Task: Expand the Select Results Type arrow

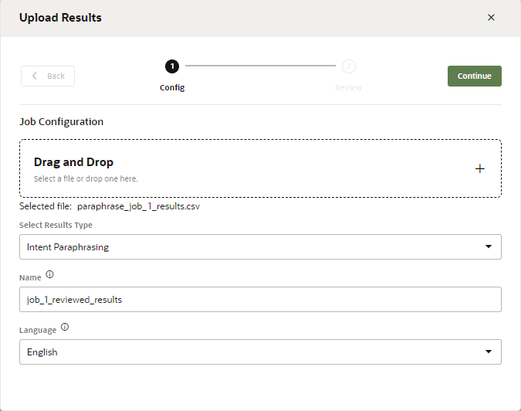Action: click(487, 247)
